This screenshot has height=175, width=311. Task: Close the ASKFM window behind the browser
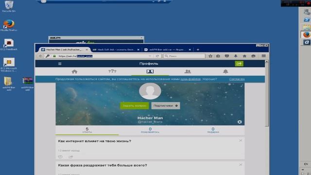pyautogui.click(x=141, y=37)
